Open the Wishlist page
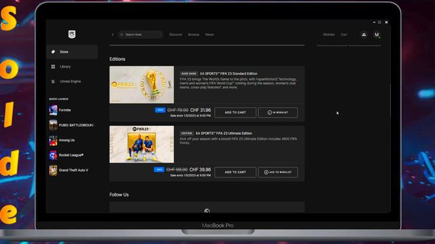 329,35
